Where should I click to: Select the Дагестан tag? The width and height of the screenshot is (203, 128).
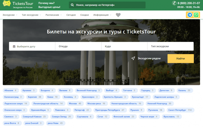coord(166,90)
